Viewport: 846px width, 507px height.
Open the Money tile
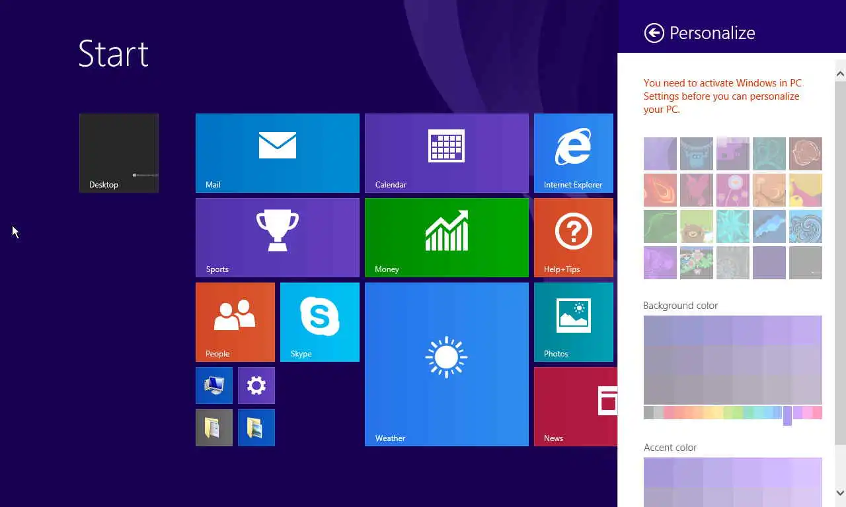(447, 238)
